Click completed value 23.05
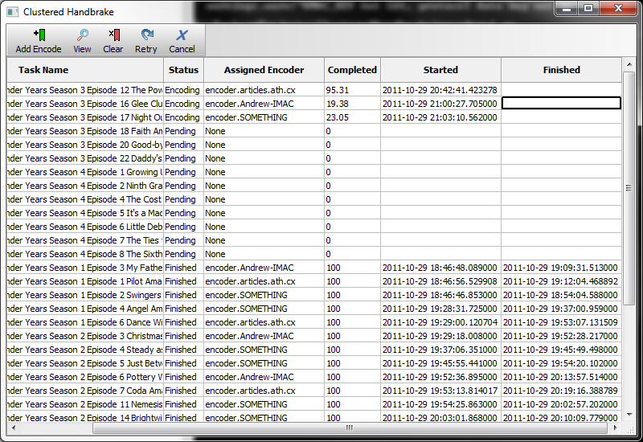This screenshot has height=442, width=643. pos(337,117)
